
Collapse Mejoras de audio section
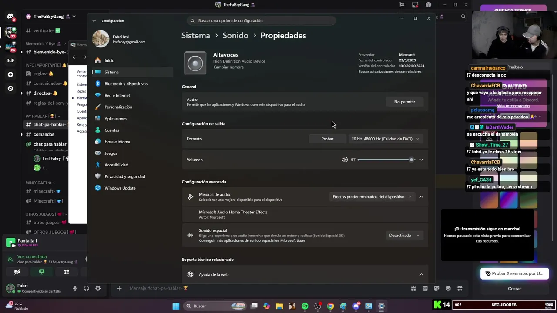click(421, 197)
